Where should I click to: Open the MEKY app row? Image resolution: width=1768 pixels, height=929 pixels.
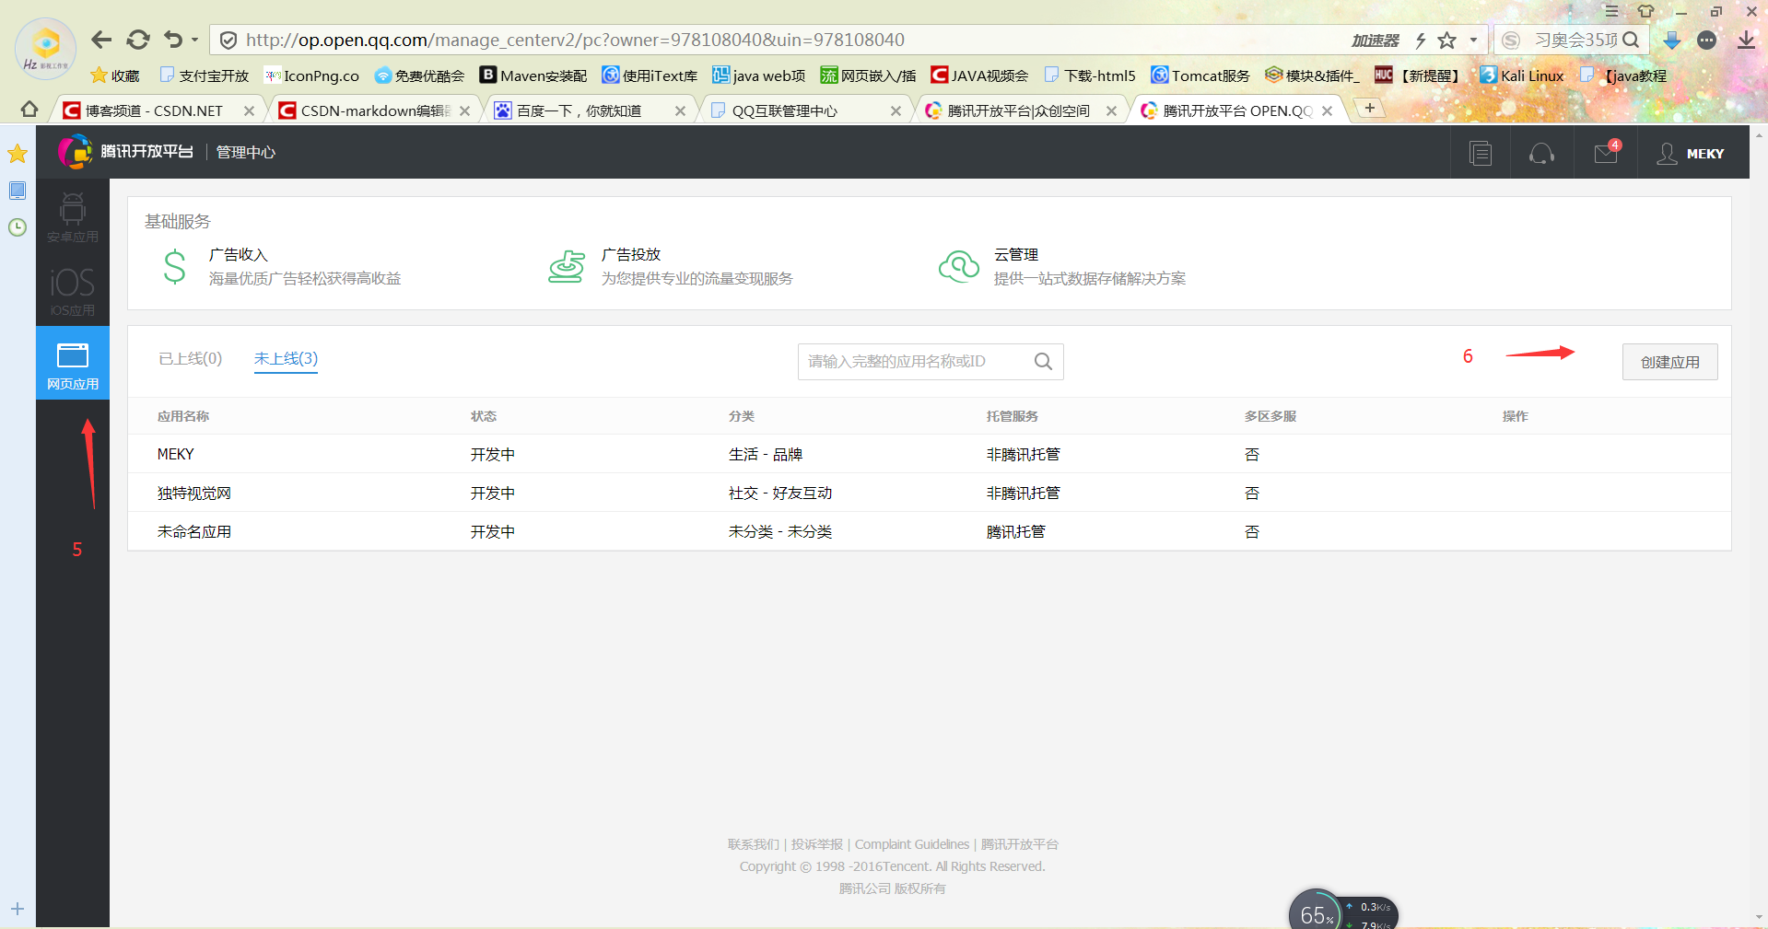929,454
